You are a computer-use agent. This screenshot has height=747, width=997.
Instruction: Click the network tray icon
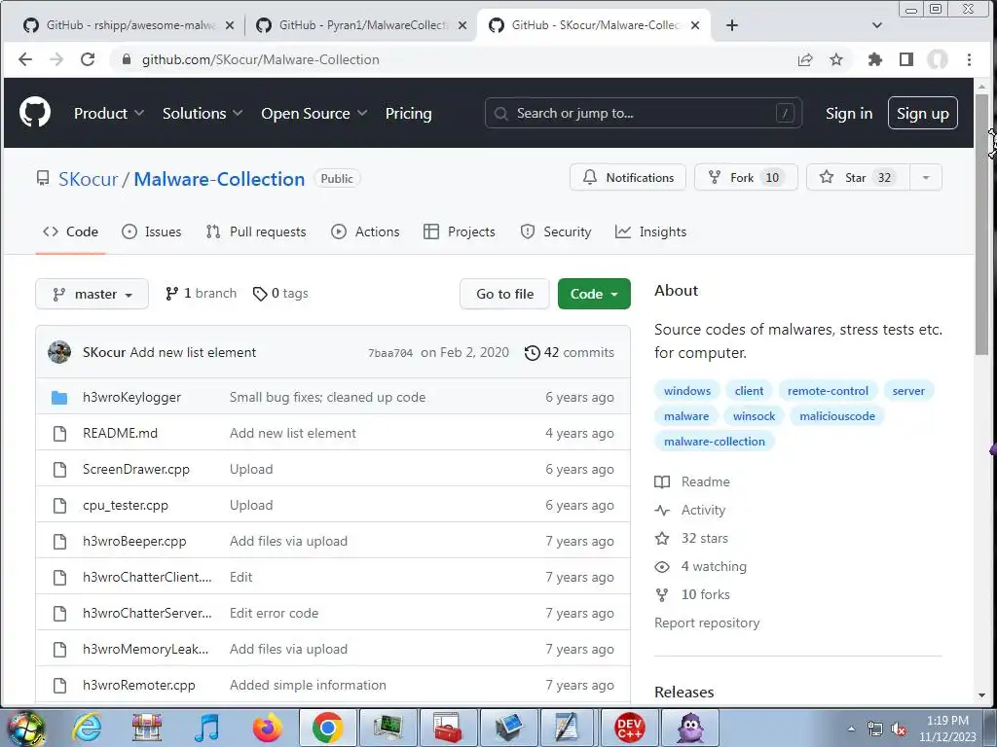[875, 729]
